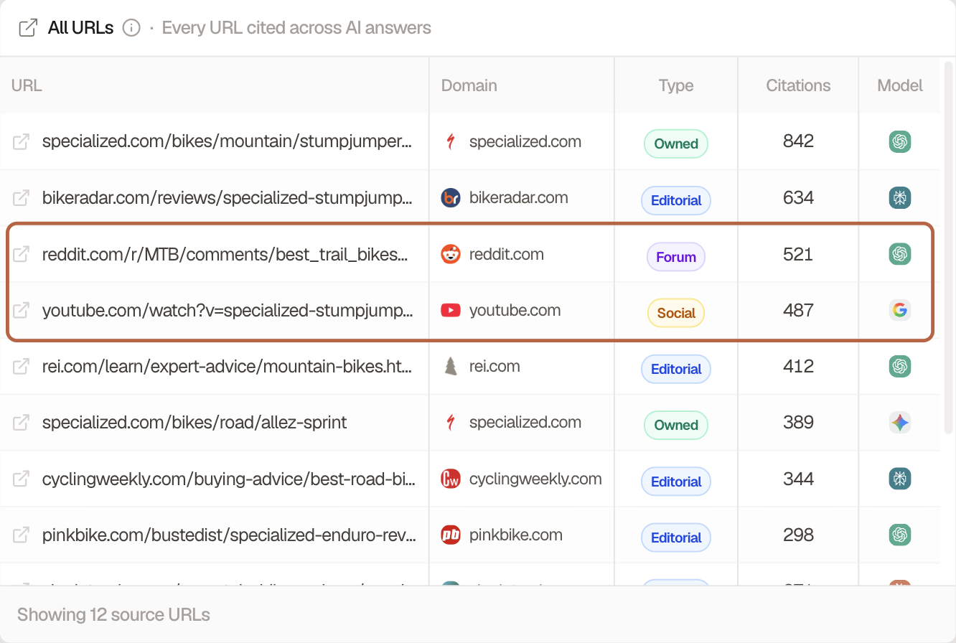
Task: Click the BikeRadar favicon in Domain column
Action: 451,197
